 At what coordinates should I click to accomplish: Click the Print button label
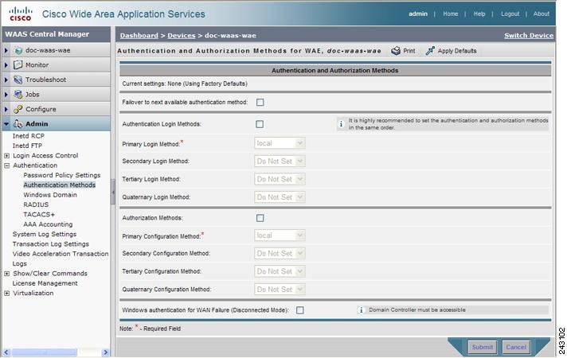coord(409,51)
